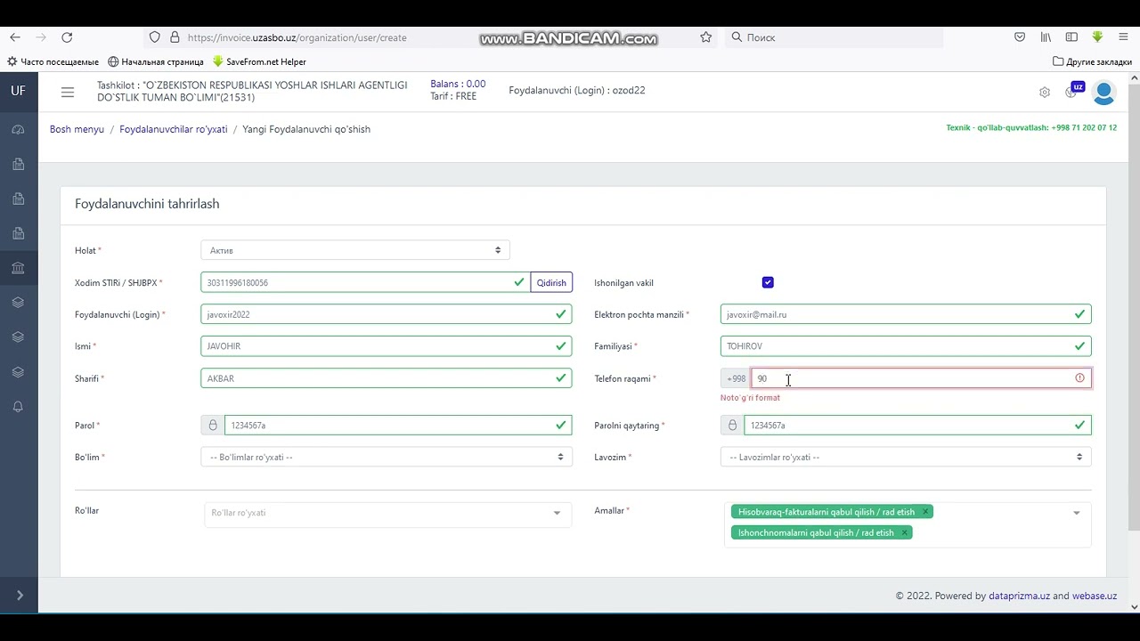Click the Parol password field

(x=398, y=426)
